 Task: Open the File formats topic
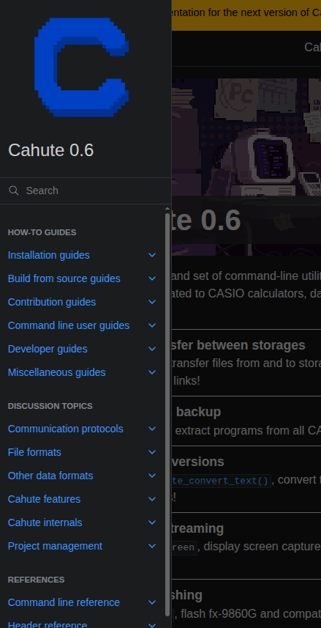[34, 452]
